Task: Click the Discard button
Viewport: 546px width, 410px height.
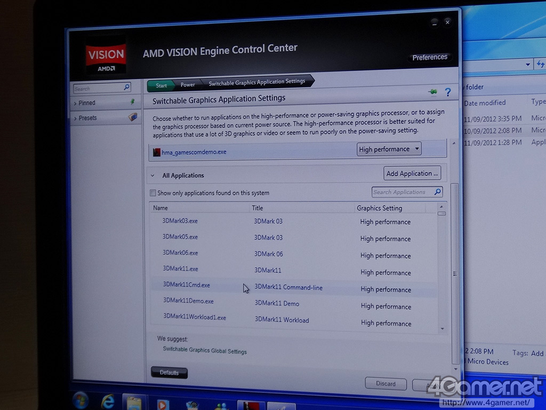Action: click(386, 383)
